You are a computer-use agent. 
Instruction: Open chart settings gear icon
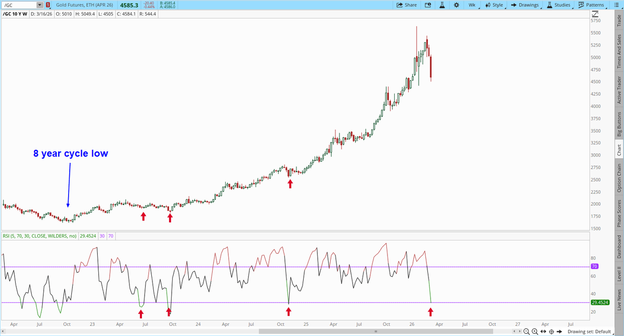coord(456,5)
